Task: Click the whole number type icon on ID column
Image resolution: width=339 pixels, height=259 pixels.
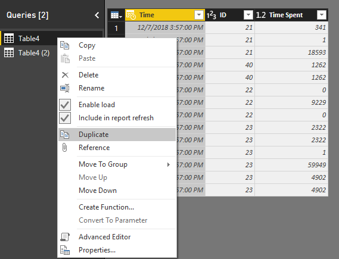Action: pos(212,15)
